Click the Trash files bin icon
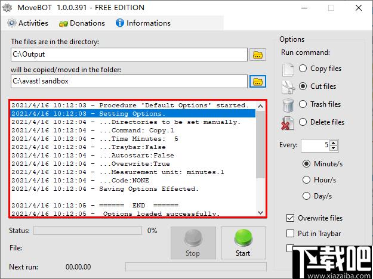The image size is (373, 279). [x=288, y=106]
